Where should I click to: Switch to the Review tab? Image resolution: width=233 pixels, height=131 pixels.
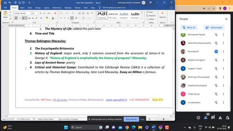[78, 8]
